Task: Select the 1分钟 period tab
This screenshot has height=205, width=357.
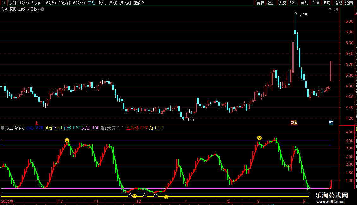Action: click(x=24, y=3)
